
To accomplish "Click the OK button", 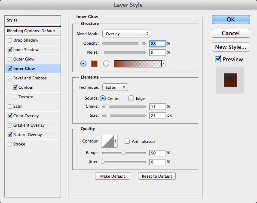I will 231,19.
